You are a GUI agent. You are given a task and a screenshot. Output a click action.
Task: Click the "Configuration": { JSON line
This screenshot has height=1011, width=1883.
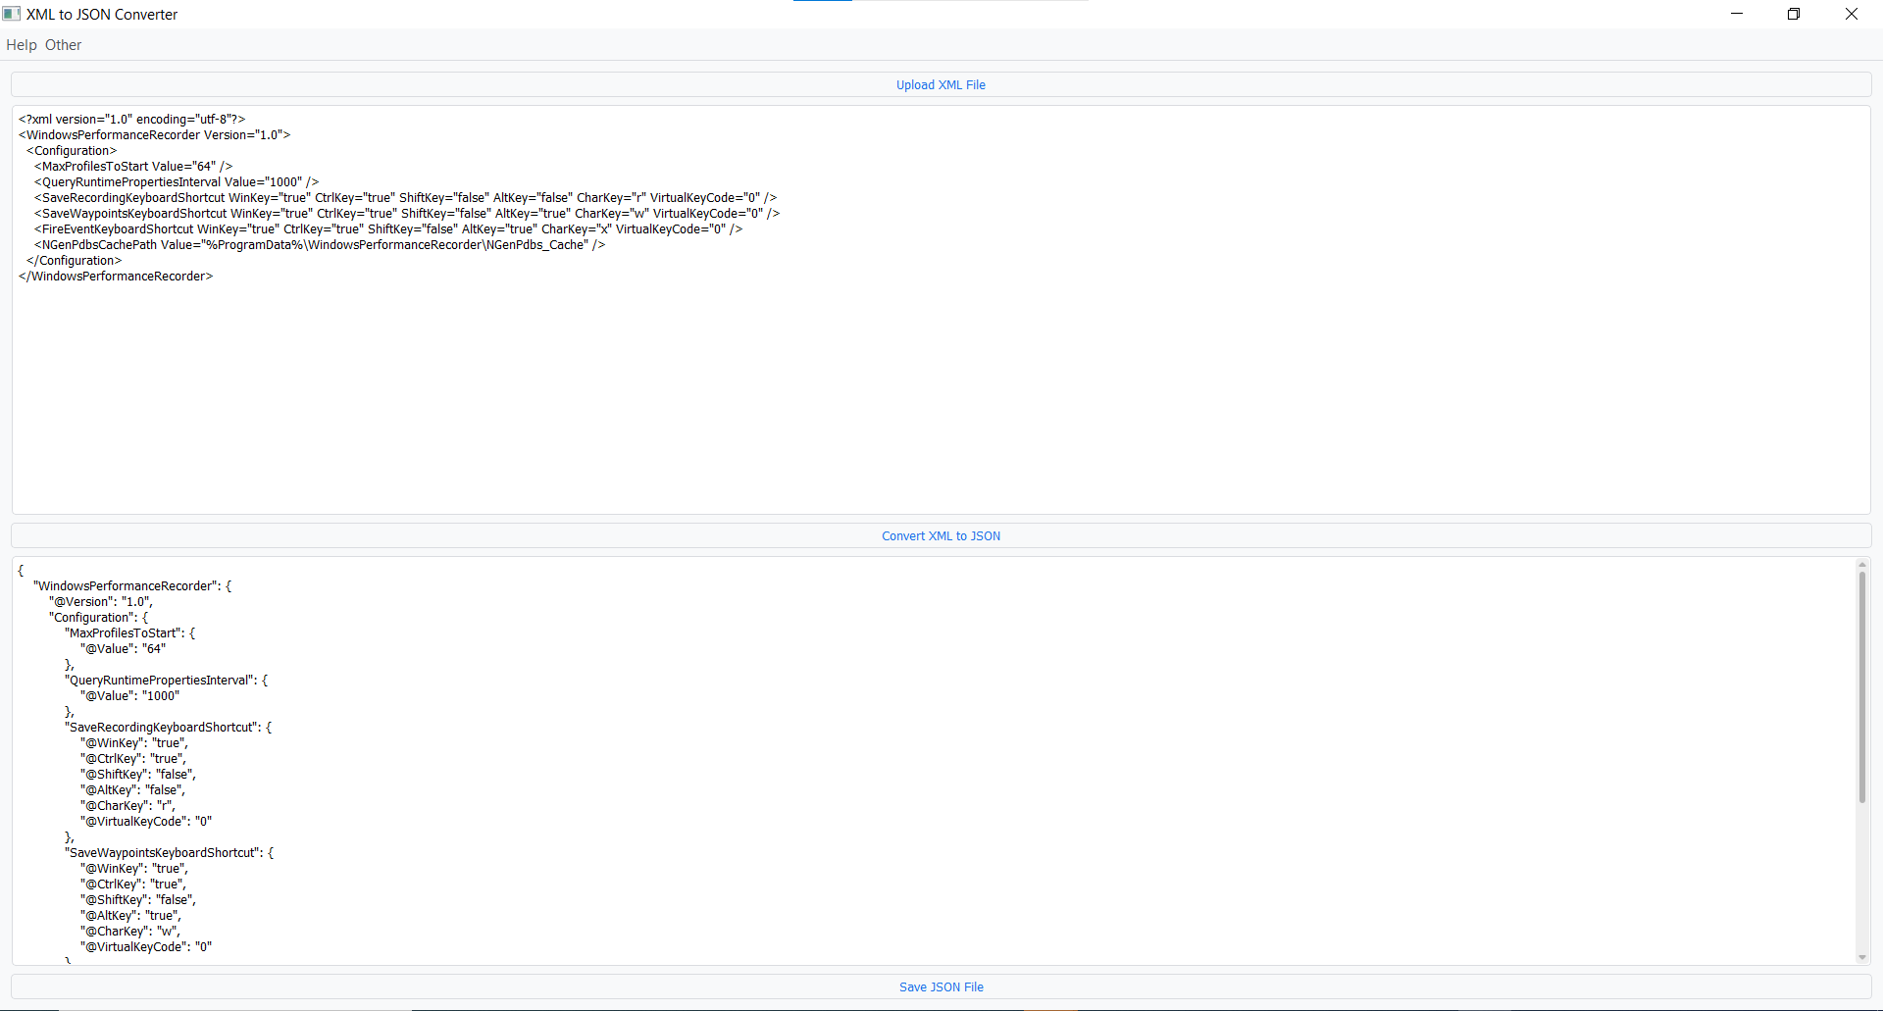[99, 618]
